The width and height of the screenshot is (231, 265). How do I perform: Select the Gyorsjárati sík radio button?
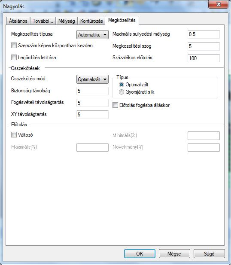click(122, 92)
